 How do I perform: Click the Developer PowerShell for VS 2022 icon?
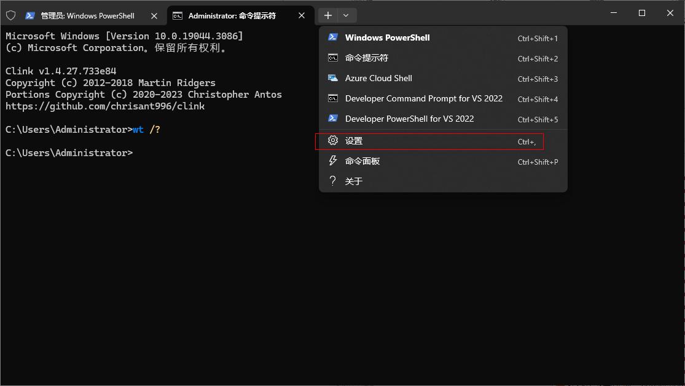tap(333, 119)
